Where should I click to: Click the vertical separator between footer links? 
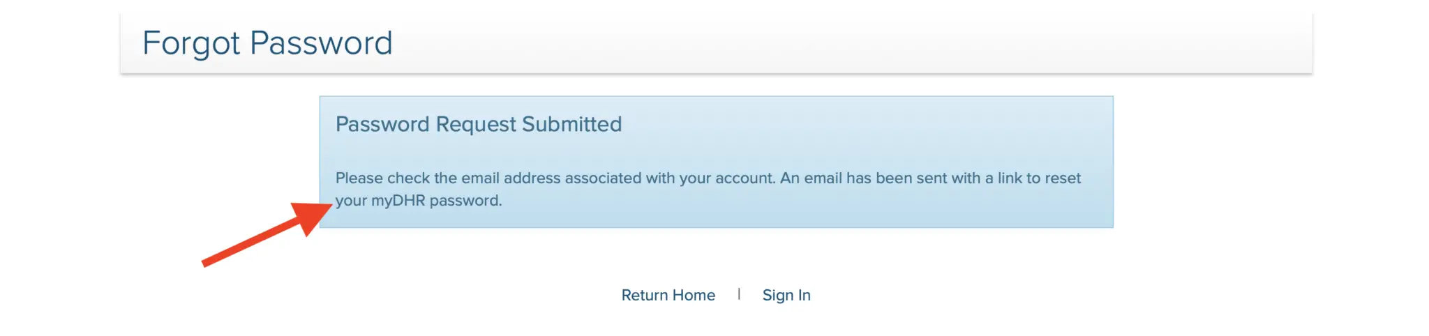(739, 294)
